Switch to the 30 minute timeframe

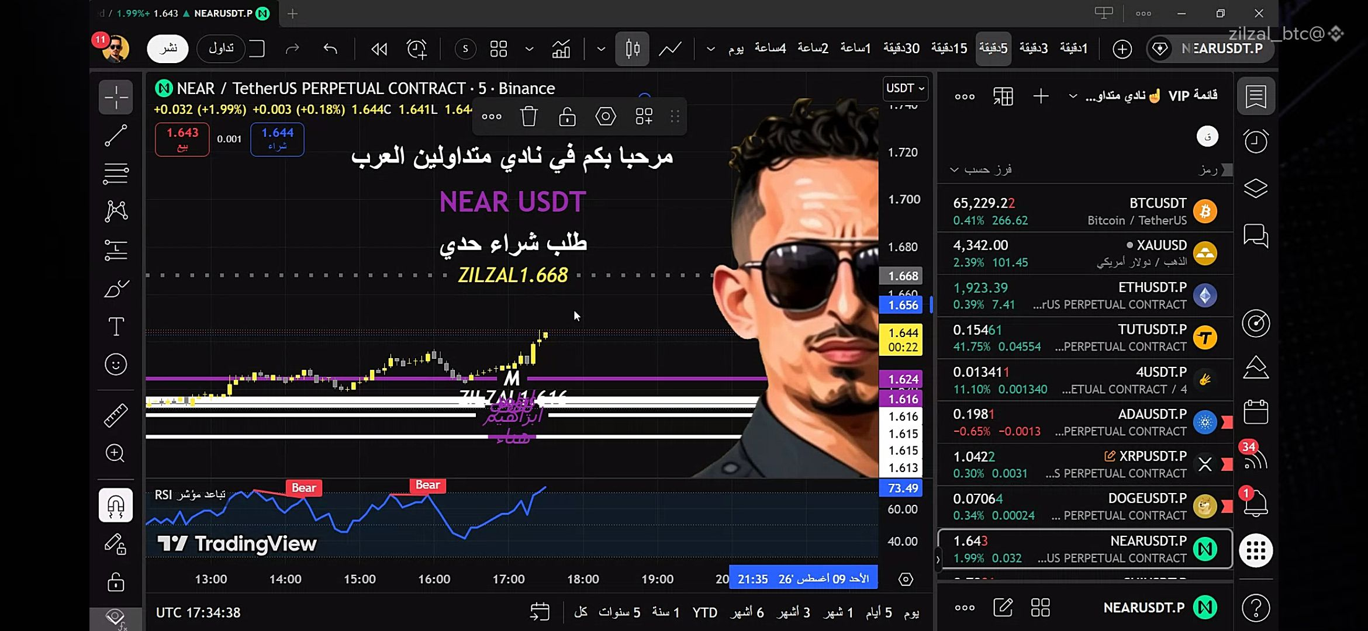[x=901, y=48]
